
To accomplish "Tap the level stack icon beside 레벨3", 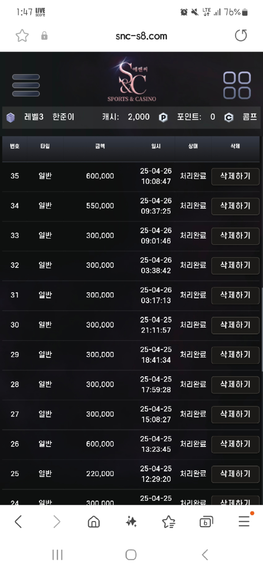I will [x=11, y=117].
